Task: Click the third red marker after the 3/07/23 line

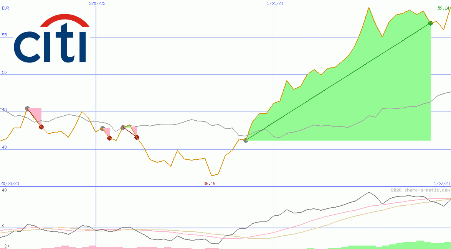Action: point(137,137)
